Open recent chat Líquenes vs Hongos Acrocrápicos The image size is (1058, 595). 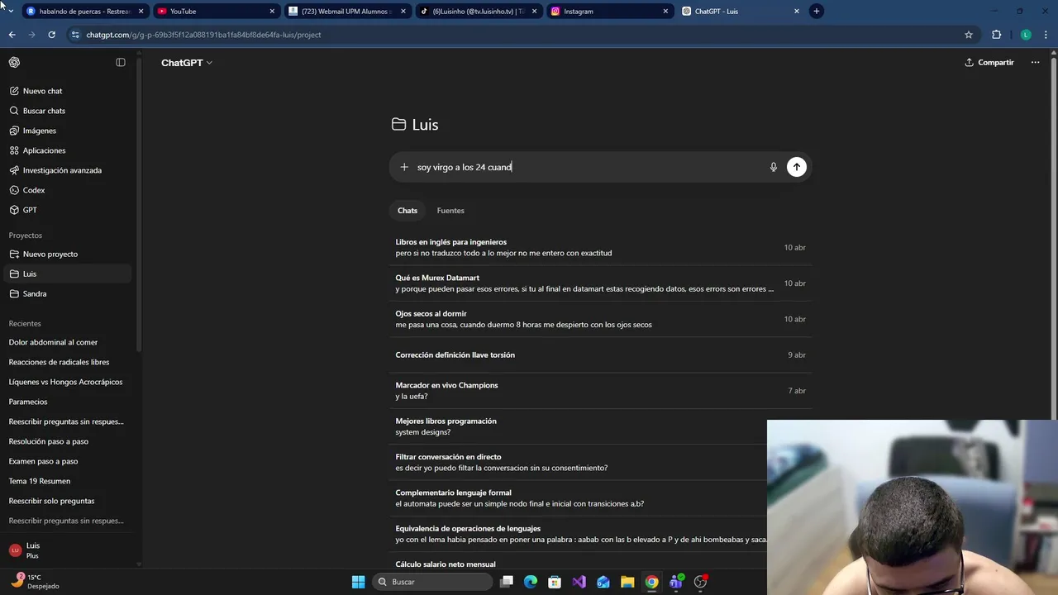tap(69, 382)
